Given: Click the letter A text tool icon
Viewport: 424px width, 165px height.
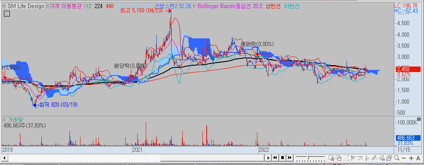Looking at the screenshot, I should click(x=418, y=158).
